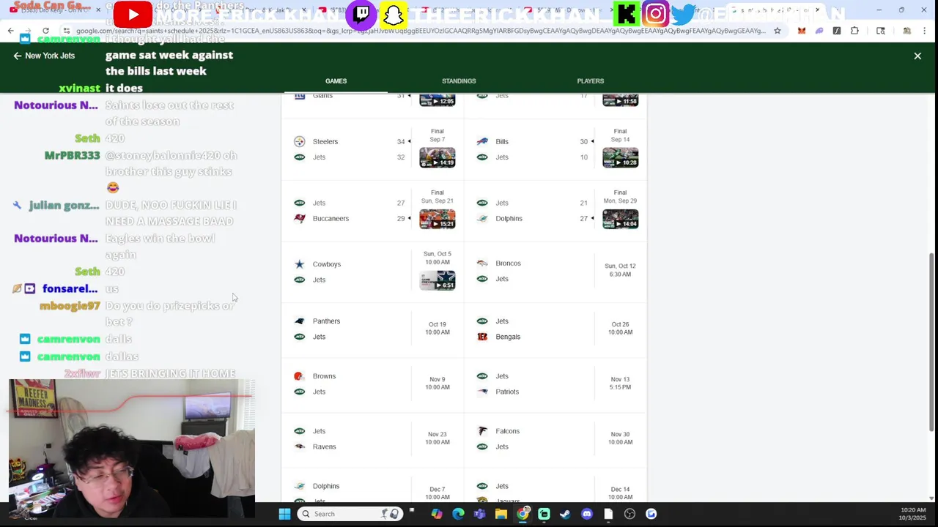The image size is (938, 527).
Task: Open the Jets at Ravens Nov 23 game
Action: [373, 438]
